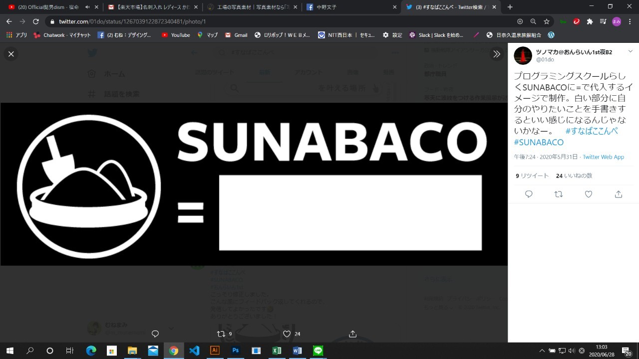Open the アプリ bookmark shortcut
Image resolution: width=639 pixels, height=359 pixels.
(16, 35)
